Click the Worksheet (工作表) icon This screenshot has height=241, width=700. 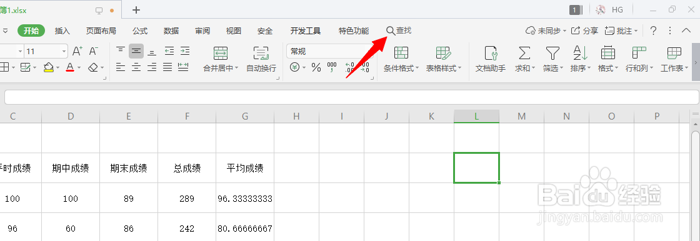tap(674, 53)
